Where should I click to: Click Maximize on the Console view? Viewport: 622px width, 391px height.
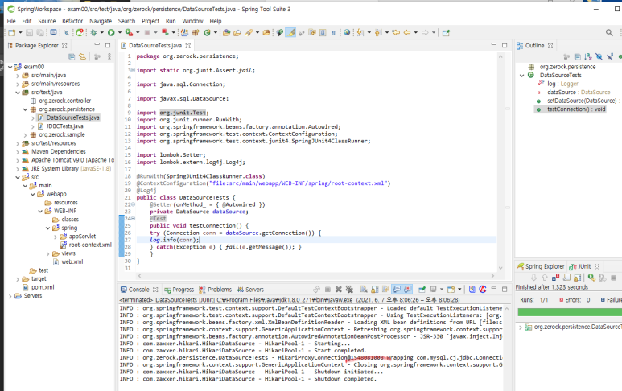tap(505, 290)
